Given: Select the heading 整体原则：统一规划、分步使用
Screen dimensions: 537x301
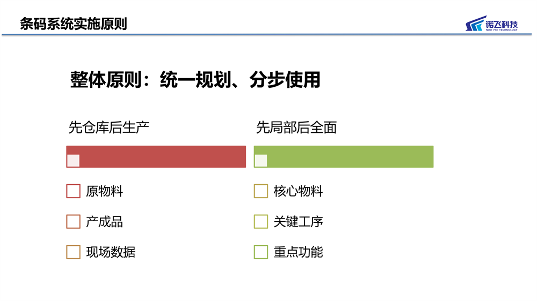Looking at the screenshot, I should (195, 80).
